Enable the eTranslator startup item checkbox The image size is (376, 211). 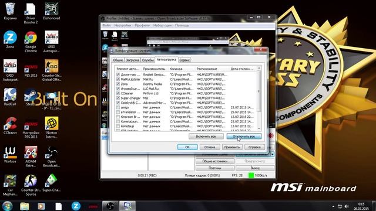point(117,112)
